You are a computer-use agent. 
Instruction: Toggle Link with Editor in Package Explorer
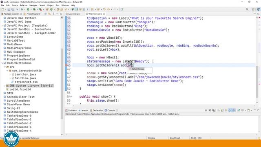click(49, 14)
